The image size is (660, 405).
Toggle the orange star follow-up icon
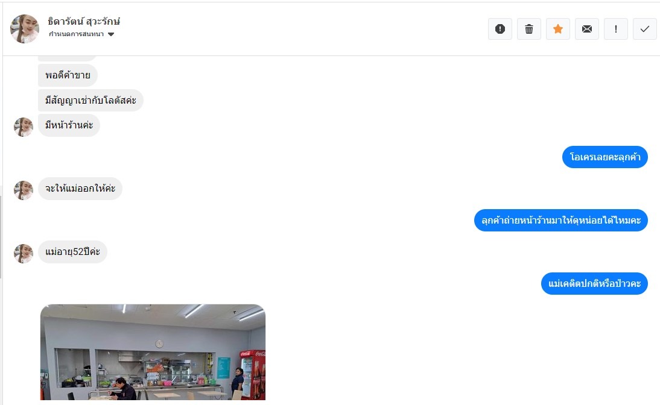[557, 29]
